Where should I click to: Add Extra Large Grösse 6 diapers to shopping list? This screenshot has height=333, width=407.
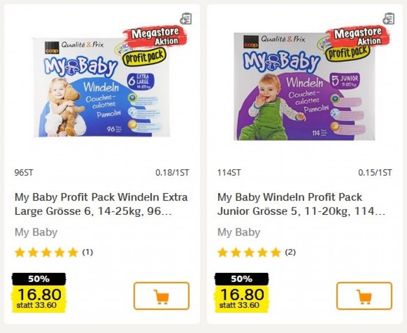186,19
